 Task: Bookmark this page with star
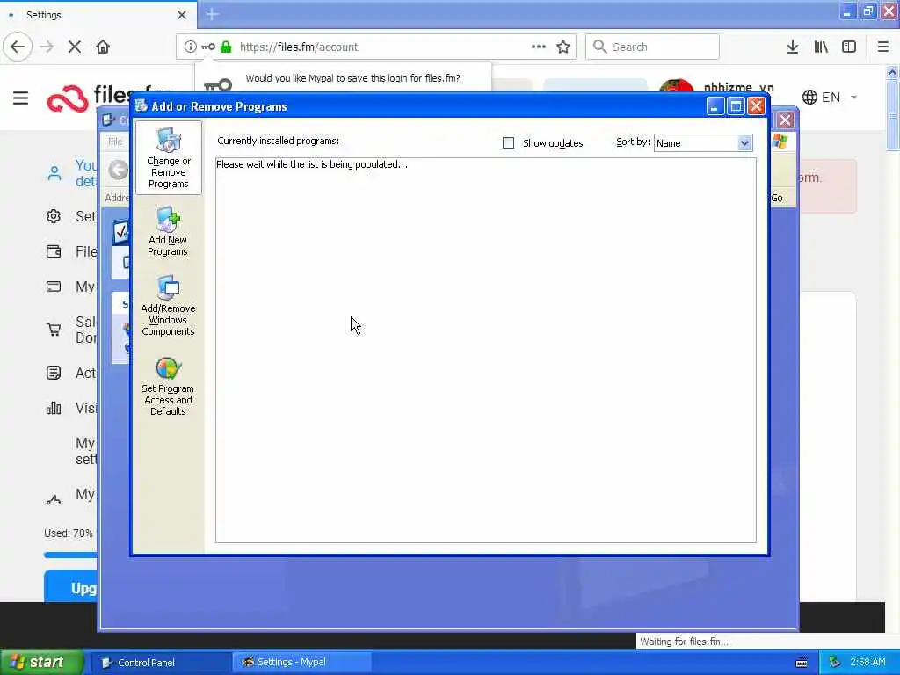(x=563, y=47)
